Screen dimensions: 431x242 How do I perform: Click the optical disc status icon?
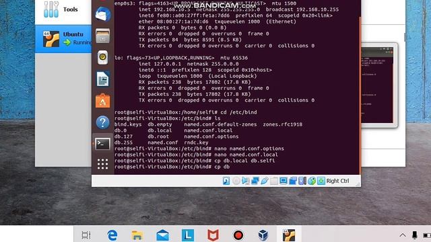(x=236, y=181)
